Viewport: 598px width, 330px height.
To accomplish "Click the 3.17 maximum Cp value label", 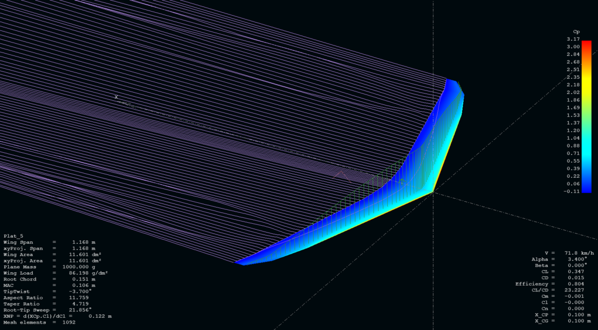I will pyautogui.click(x=572, y=39).
